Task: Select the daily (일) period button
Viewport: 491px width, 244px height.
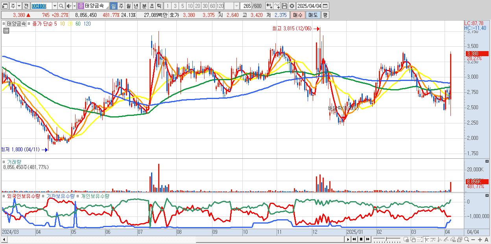Action: point(113,6)
